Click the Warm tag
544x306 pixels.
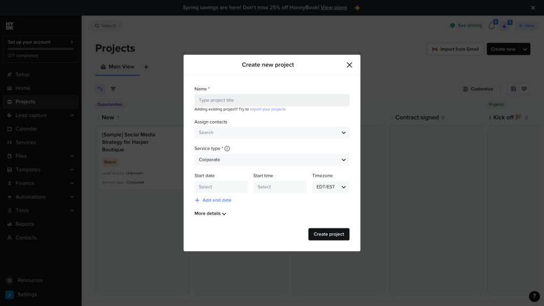click(x=110, y=162)
